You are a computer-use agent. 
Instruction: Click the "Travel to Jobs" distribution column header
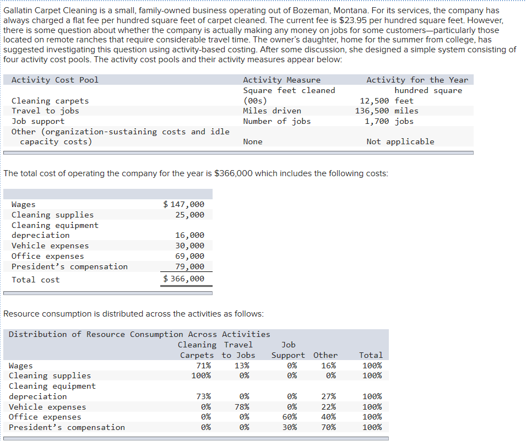[238, 350]
